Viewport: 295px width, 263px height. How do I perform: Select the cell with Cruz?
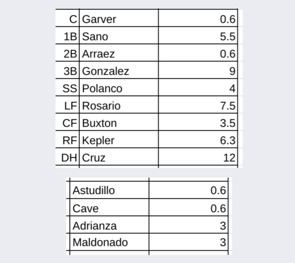point(118,158)
